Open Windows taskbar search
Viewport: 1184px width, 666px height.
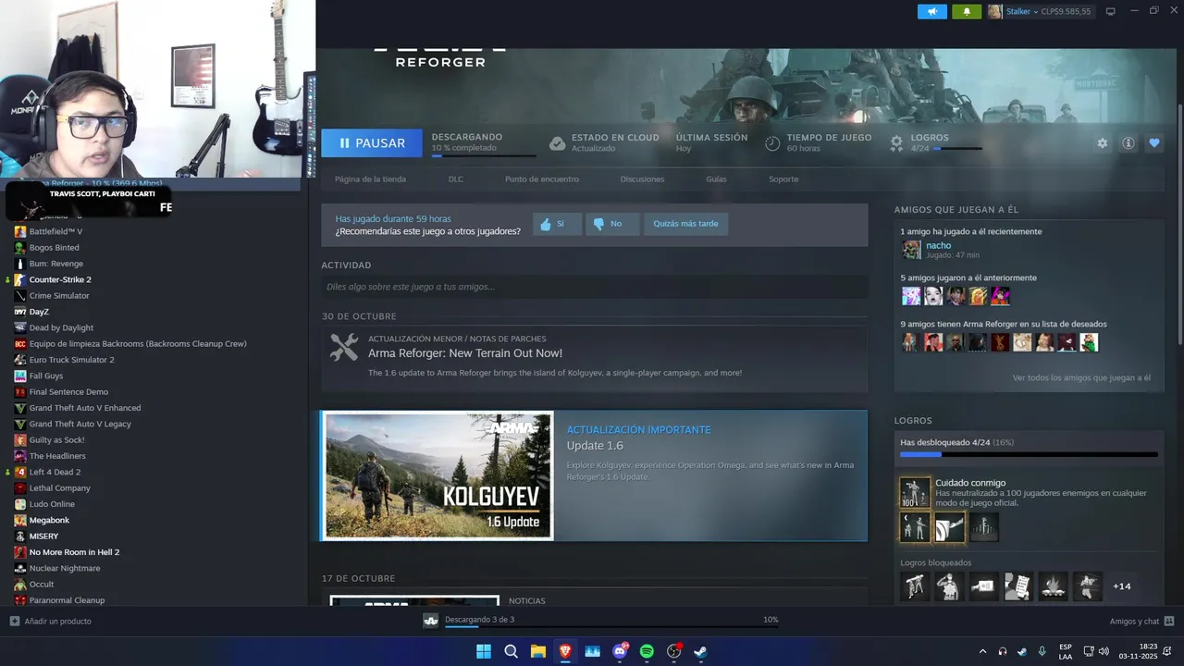coord(511,651)
